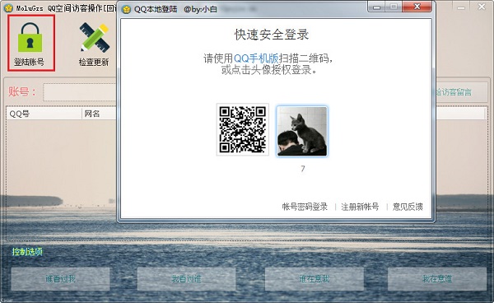Viewport: 494px width, 303px height.
Task: Minimize the QQ本地登陆 dialog
Action: (376, 7)
